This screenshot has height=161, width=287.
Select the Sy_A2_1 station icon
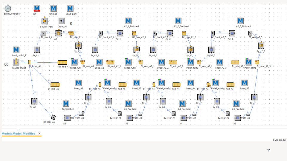[x=137, y=49]
